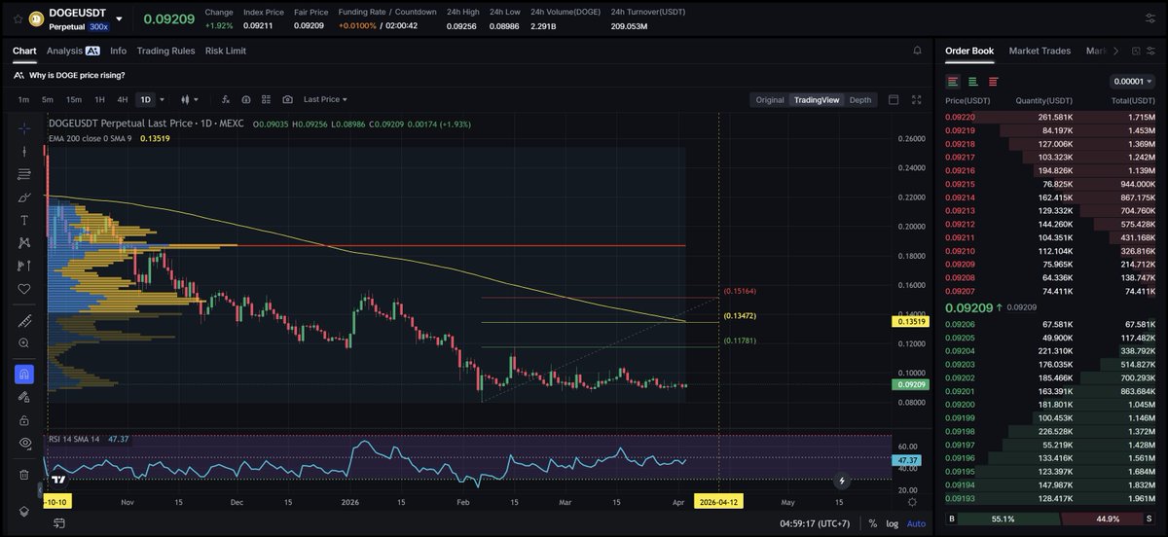Open the DOGEUSDT pair selector dropdown
1168x537 pixels.
pos(119,18)
